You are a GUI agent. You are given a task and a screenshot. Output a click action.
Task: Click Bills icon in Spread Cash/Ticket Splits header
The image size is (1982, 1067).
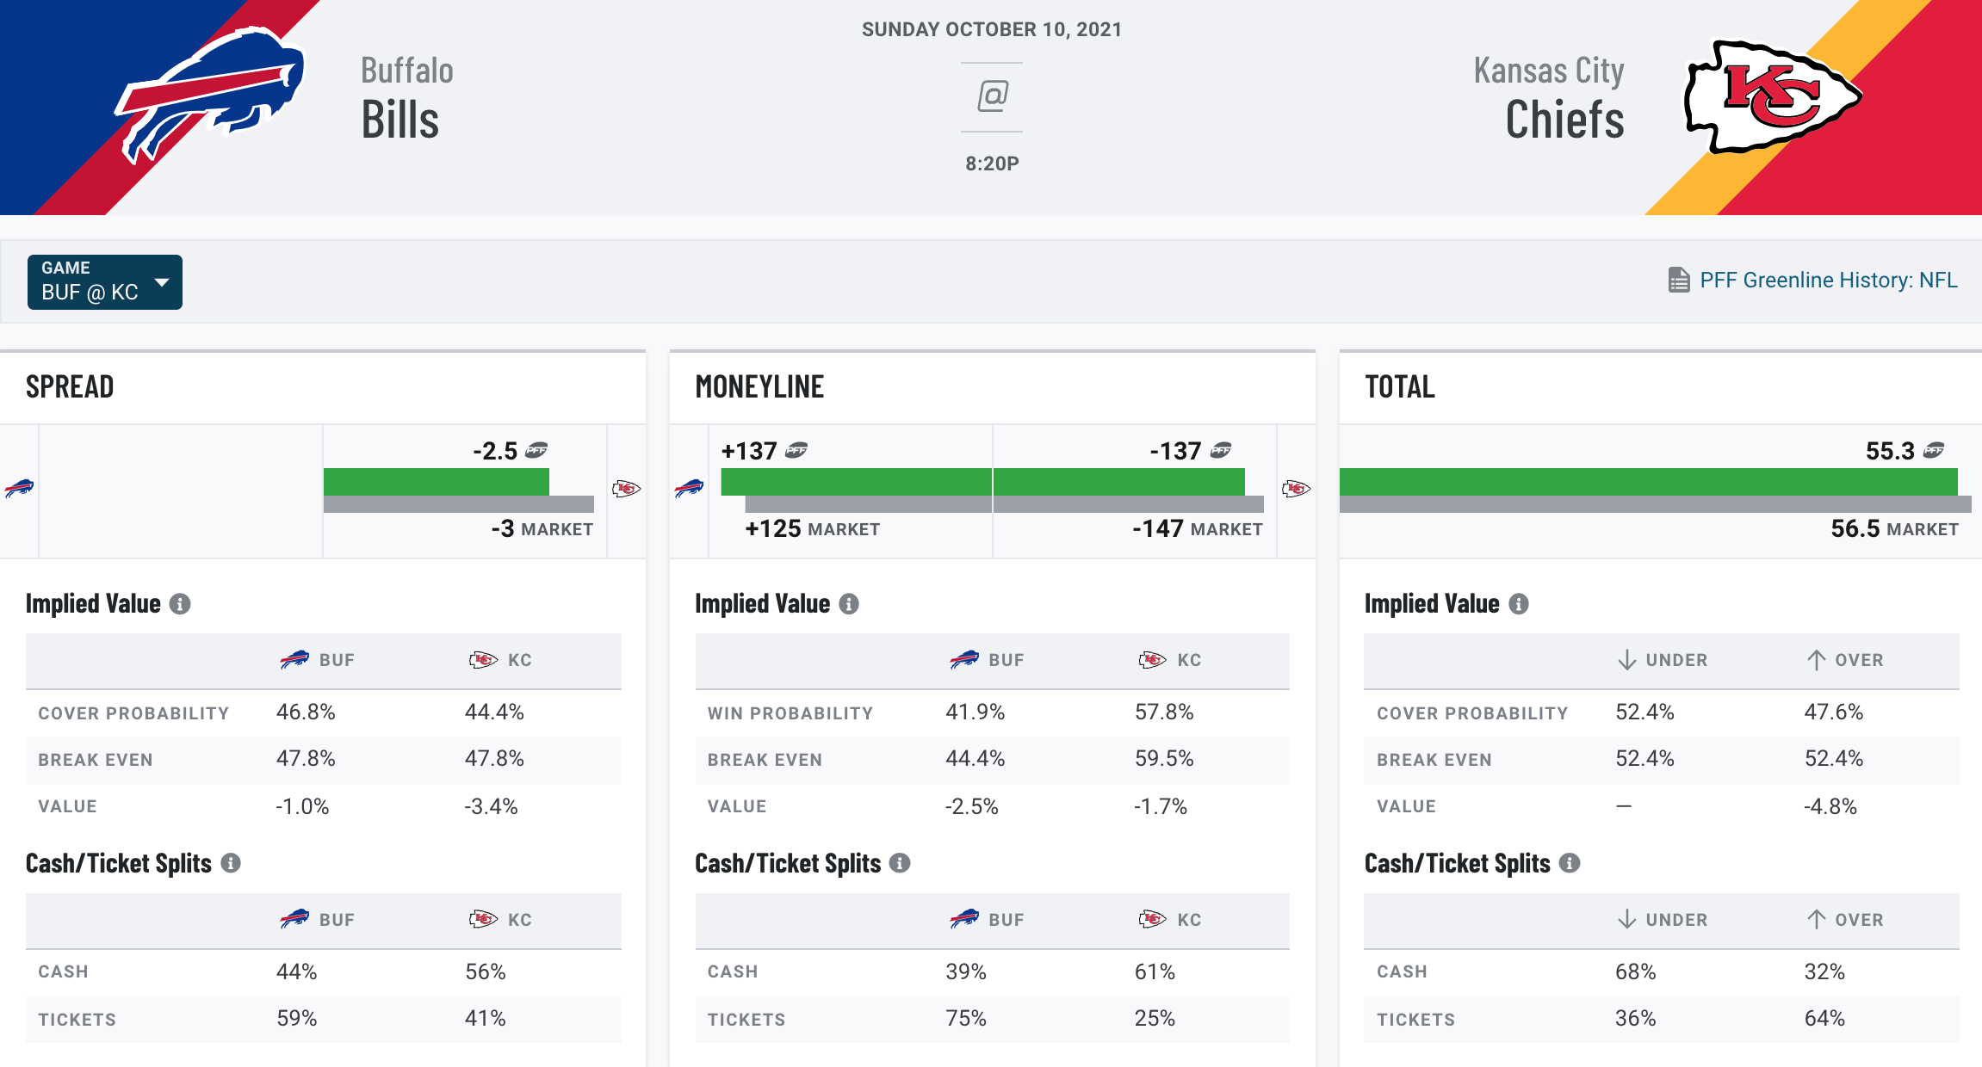[294, 919]
